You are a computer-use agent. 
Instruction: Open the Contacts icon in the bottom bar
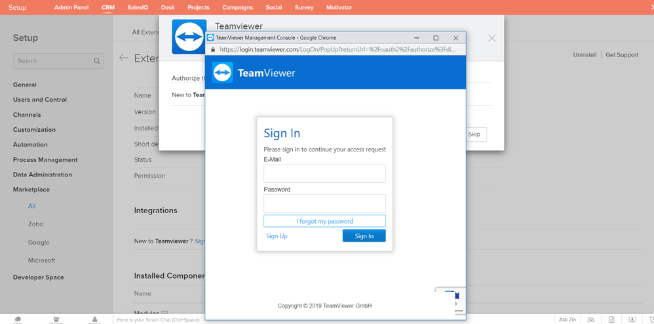[94, 320]
